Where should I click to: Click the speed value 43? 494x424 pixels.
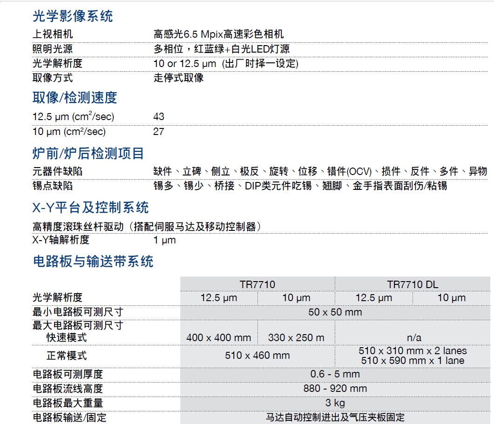coord(159,116)
